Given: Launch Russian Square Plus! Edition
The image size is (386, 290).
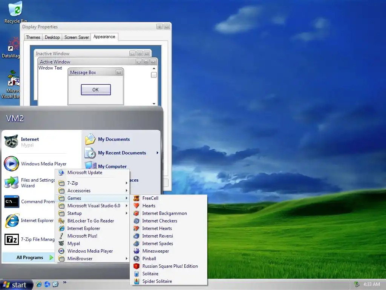Looking at the screenshot, I should coord(169,266).
